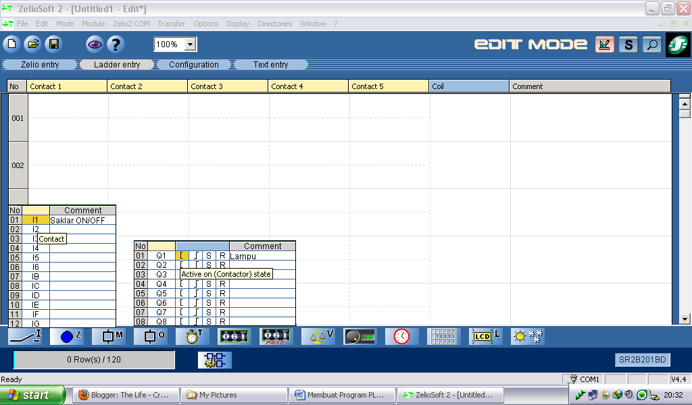Viewport: 692px width, 405px height.
Task: Select the auxiliary relays M tool
Action: pos(109,336)
